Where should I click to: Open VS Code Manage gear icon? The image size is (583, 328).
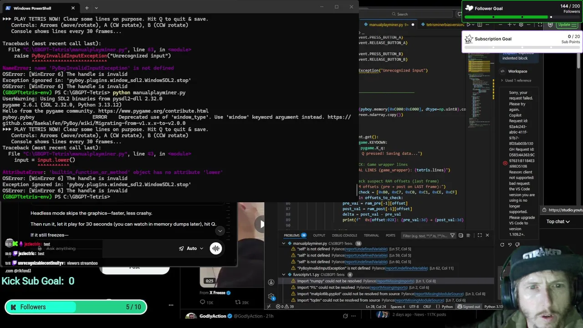click(x=271, y=297)
